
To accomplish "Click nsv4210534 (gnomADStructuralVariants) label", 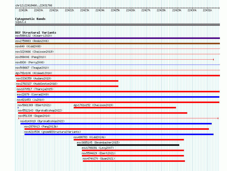I will pos(53,132).
